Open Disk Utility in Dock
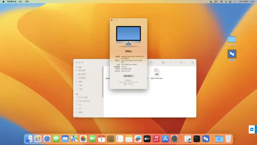Image resolution: width=257 pixels, height=145 pixels. click(x=187, y=139)
